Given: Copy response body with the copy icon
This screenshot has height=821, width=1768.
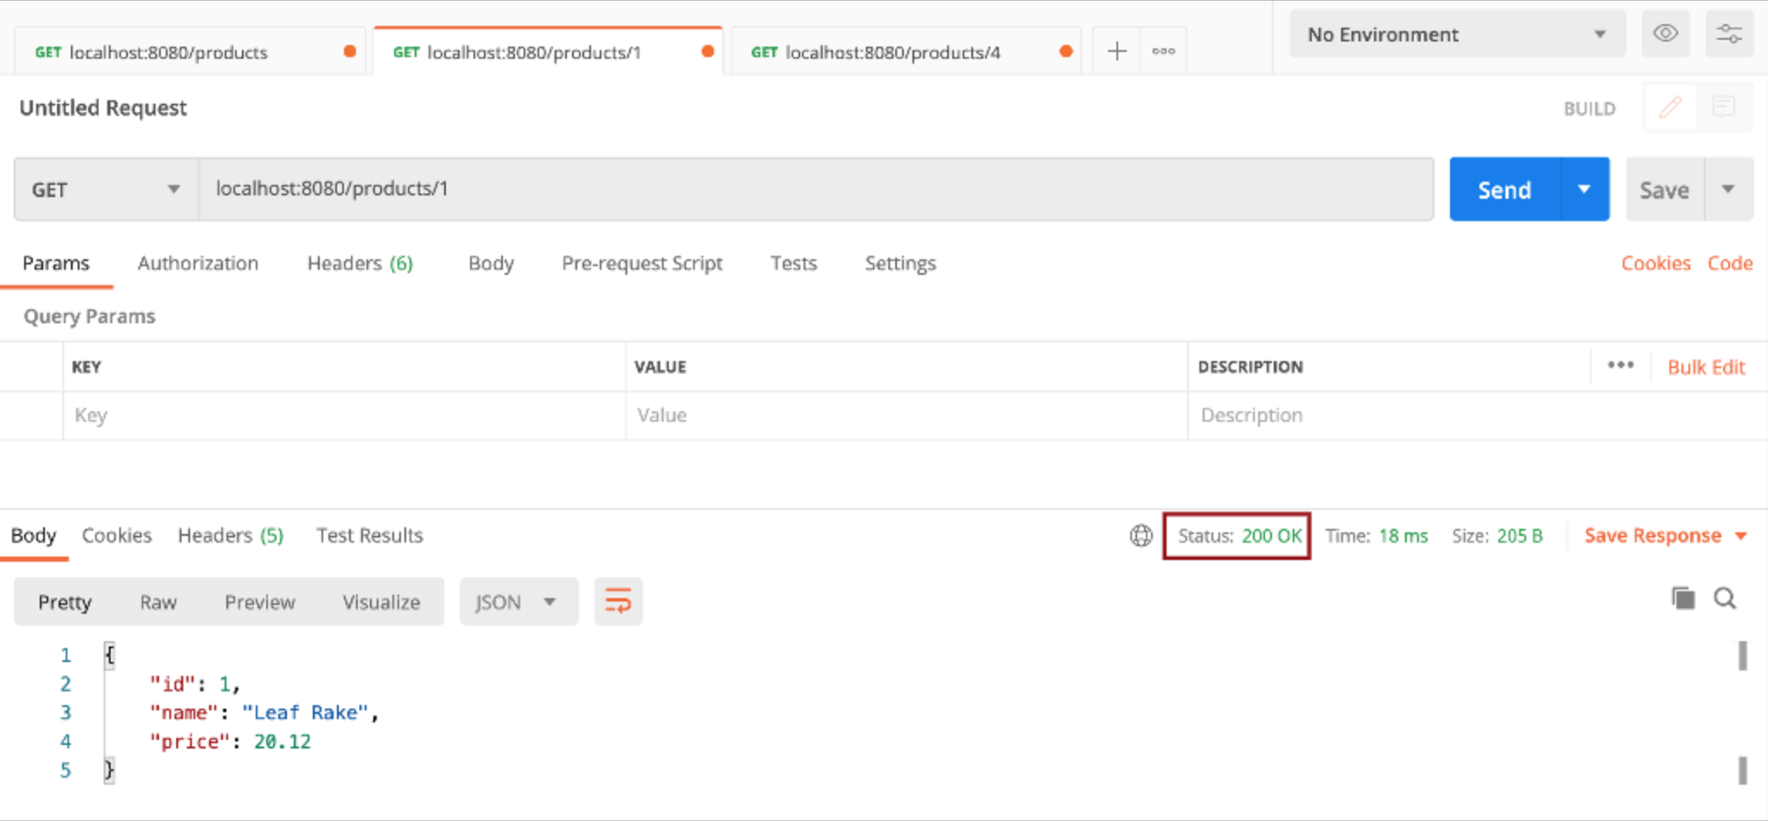Looking at the screenshot, I should pos(1682,598).
